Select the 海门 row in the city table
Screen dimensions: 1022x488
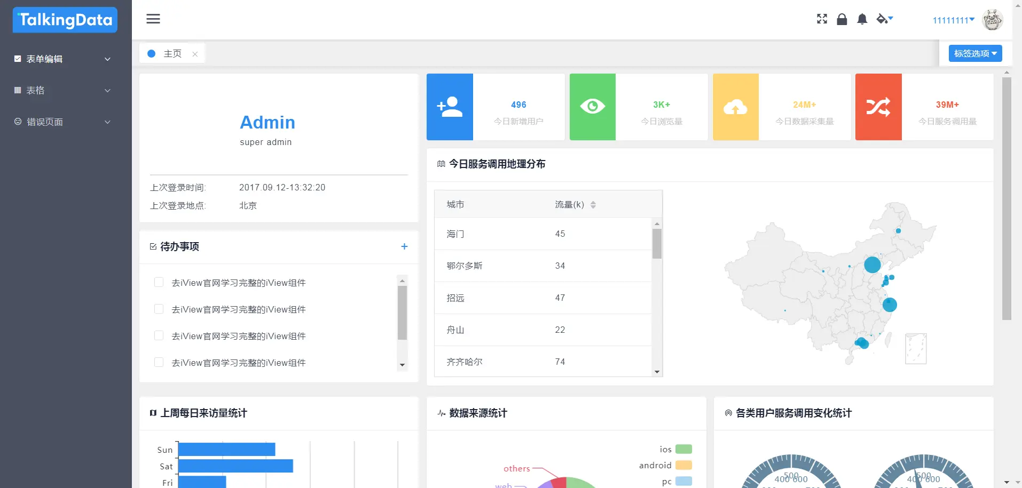point(543,234)
